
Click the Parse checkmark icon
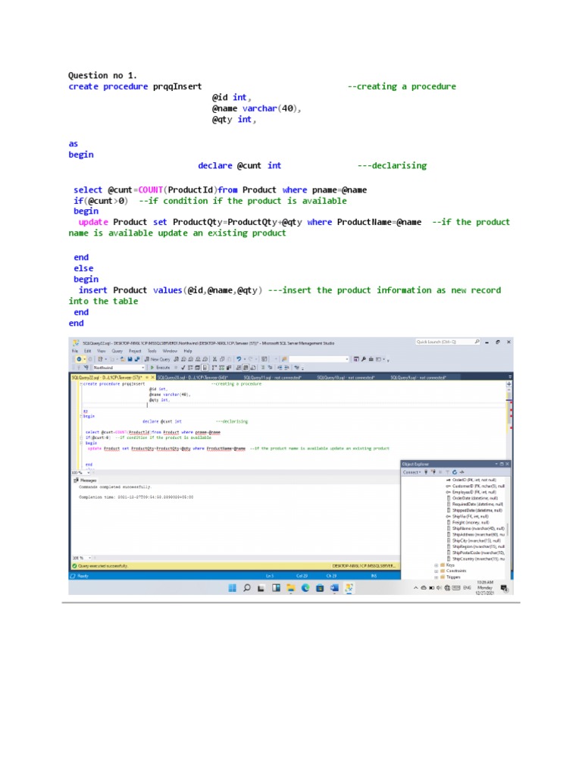[183, 368]
